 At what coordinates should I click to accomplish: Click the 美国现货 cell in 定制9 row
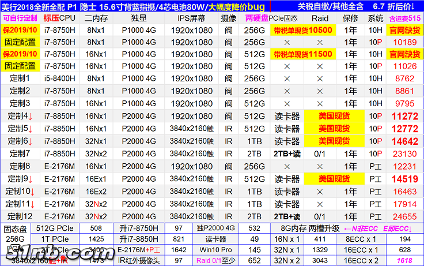point(335,179)
